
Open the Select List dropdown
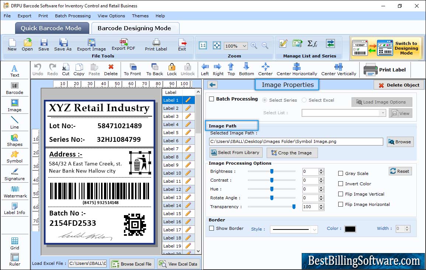tap(383, 113)
